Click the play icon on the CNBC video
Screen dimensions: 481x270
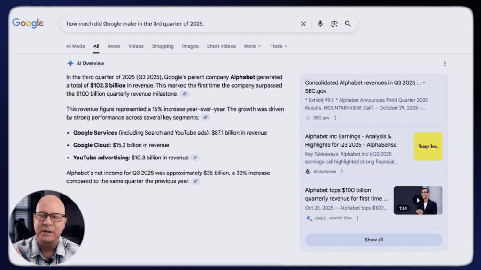(x=418, y=200)
